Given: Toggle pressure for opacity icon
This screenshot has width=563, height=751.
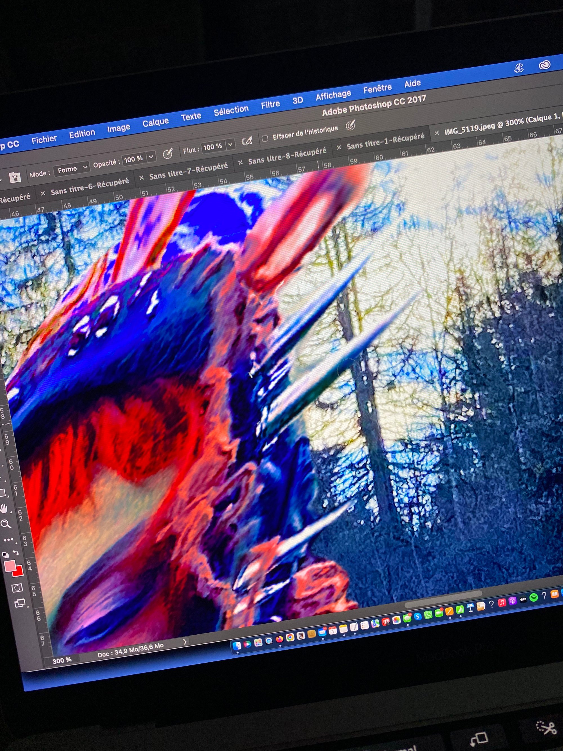Looking at the screenshot, I should 168,154.
